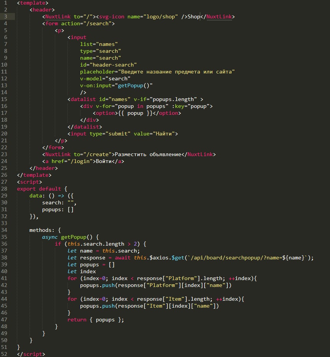Click v-if="popups.length" directive
This screenshot has height=357, width=330.
coord(165,99)
